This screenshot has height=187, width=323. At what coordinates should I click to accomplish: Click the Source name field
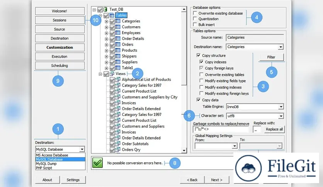(255, 37)
